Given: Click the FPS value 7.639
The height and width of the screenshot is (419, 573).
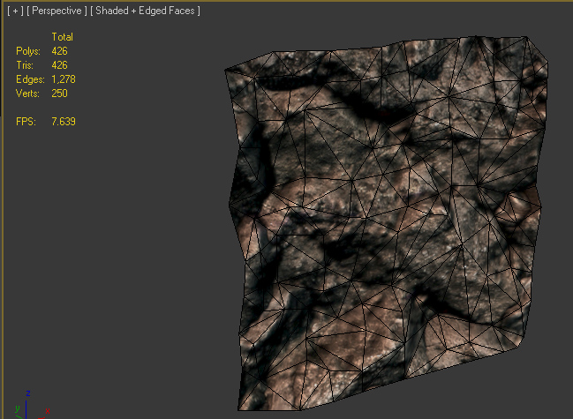Looking at the screenshot, I should coord(64,122).
